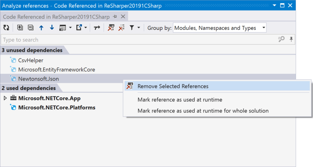Expand the Microsoft.NETCore.App node
This screenshot has height=167, width=313.
pyautogui.click(x=5, y=98)
